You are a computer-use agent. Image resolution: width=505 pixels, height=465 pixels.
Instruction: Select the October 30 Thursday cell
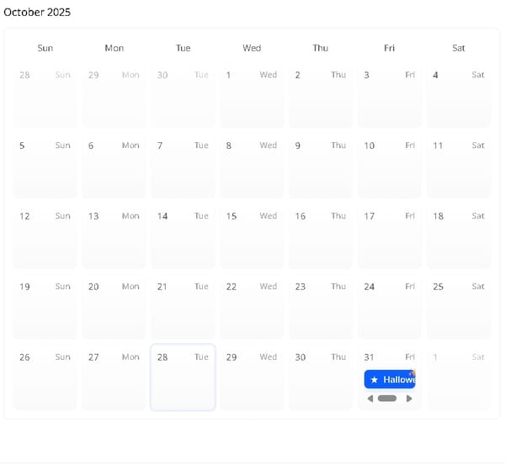[x=321, y=378]
